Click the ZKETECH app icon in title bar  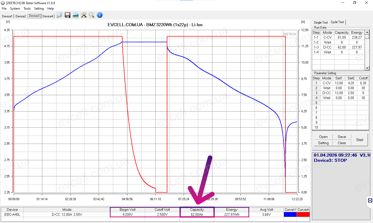[x=3, y=3]
